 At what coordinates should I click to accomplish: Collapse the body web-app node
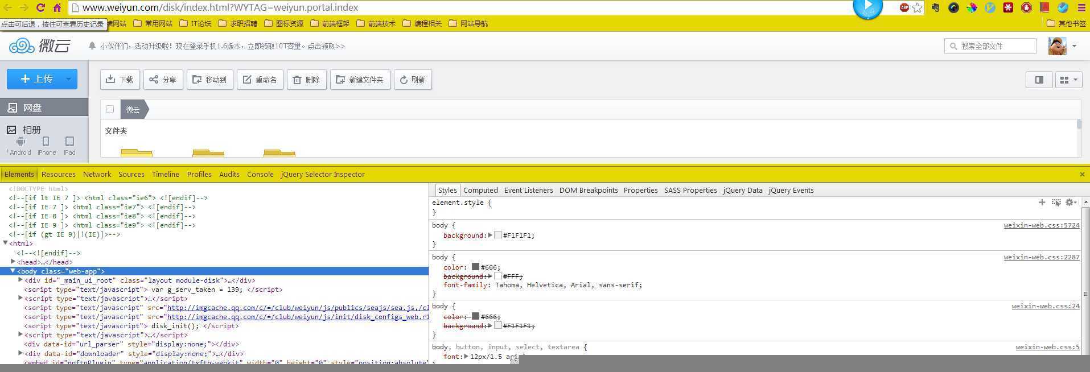click(x=13, y=271)
